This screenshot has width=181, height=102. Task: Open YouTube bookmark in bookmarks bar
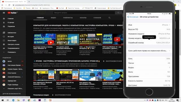pos(60,8)
